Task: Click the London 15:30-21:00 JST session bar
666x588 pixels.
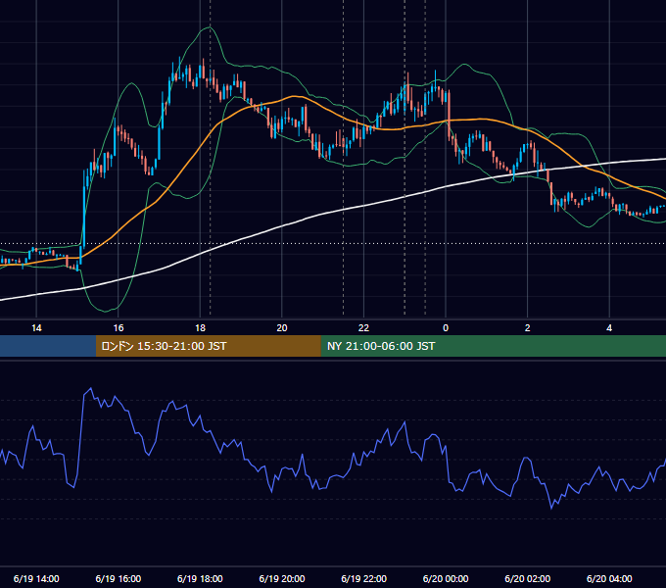Action: click(x=208, y=346)
